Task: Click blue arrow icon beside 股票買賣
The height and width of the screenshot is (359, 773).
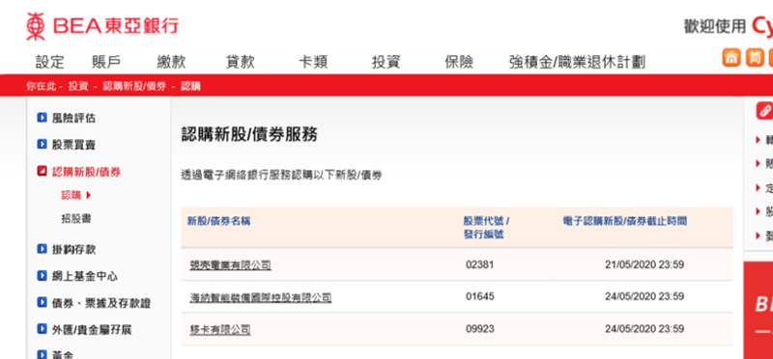Action: pos(42,145)
